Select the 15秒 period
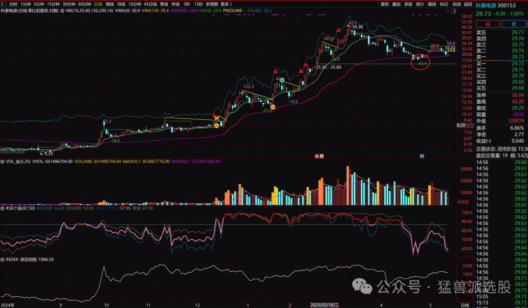Screen dimensions: 528x308 198,4
